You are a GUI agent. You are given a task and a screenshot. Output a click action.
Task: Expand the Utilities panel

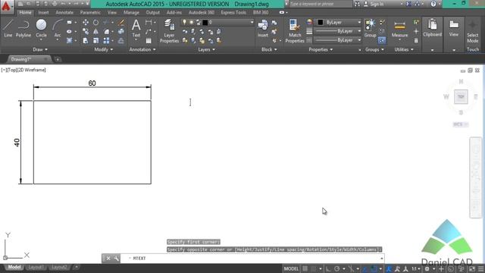(404, 49)
